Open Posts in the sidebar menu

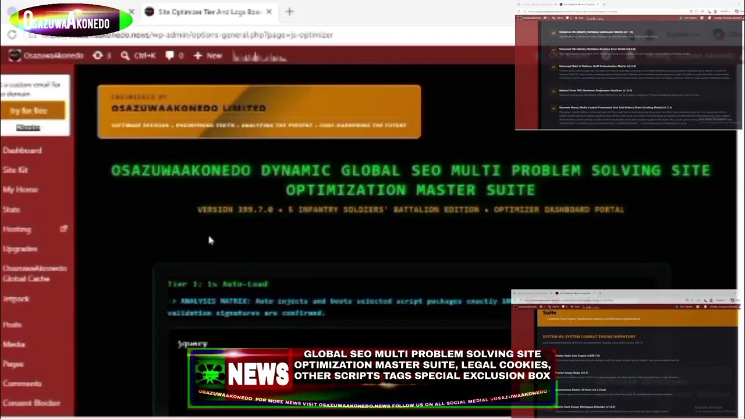tap(12, 325)
